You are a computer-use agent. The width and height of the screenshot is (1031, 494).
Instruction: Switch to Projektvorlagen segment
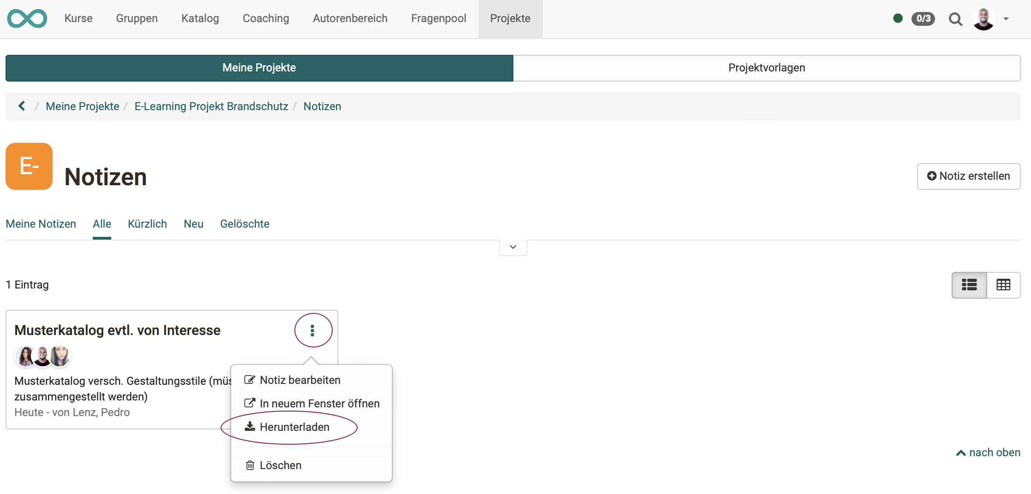pos(767,68)
